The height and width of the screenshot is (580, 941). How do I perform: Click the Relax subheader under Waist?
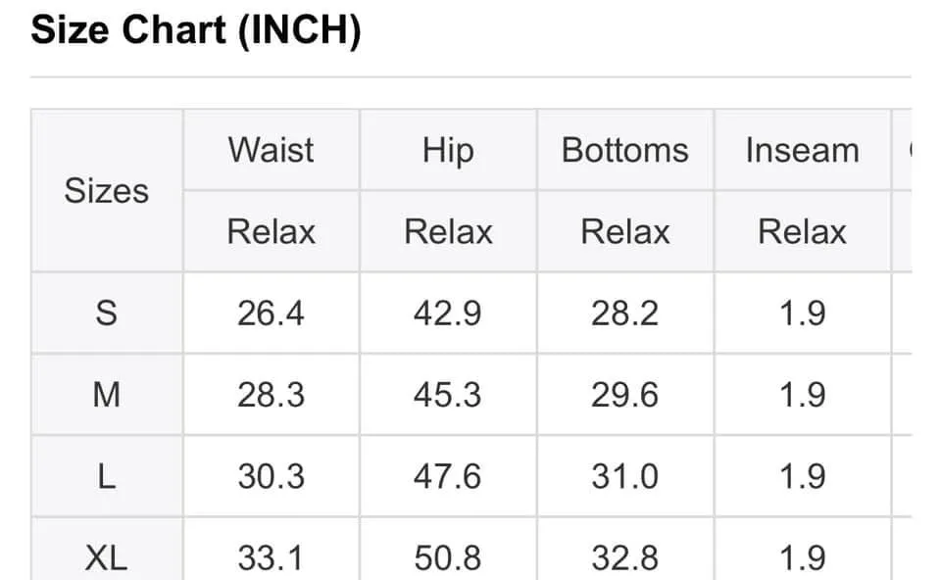[272, 231]
